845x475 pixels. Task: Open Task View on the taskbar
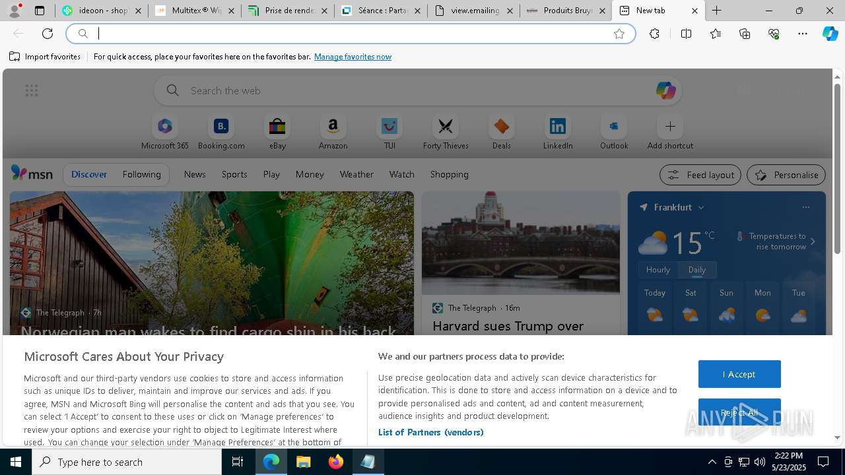(x=238, y=462)
